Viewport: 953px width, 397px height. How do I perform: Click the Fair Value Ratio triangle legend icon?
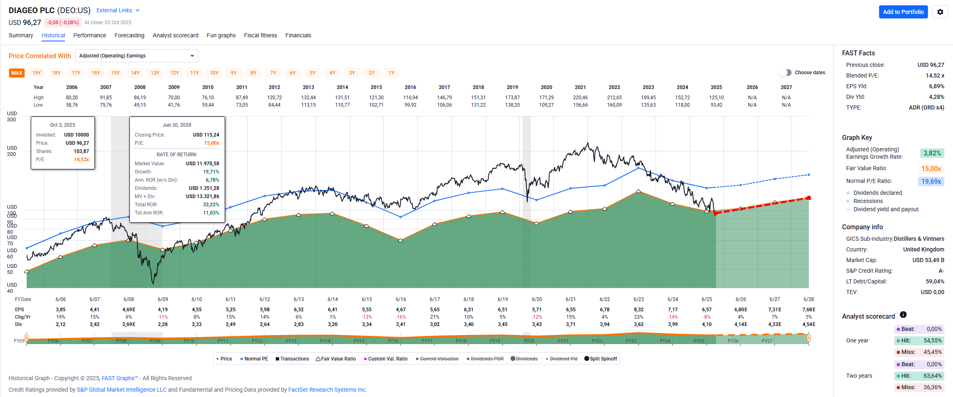pos(318,359)
